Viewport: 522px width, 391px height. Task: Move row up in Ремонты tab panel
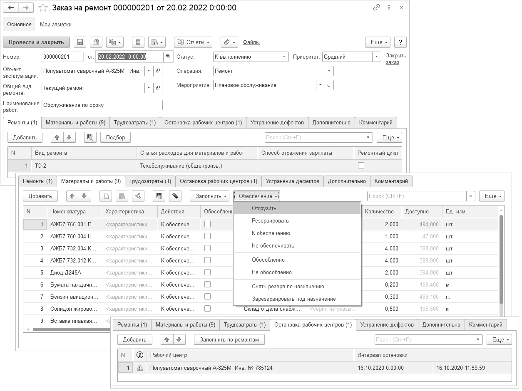point(57,137)
